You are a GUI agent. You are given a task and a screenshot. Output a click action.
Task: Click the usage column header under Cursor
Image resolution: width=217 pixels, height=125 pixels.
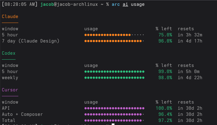[91, 102]
